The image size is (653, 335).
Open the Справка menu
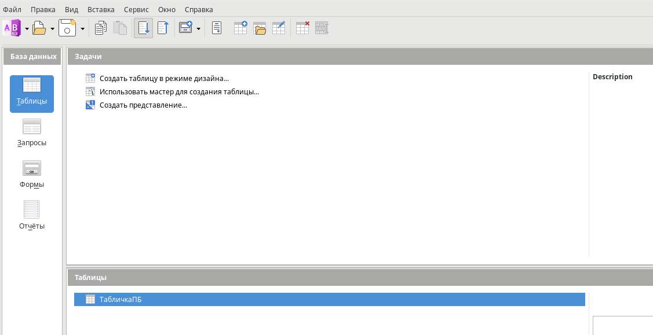point(199,9)
